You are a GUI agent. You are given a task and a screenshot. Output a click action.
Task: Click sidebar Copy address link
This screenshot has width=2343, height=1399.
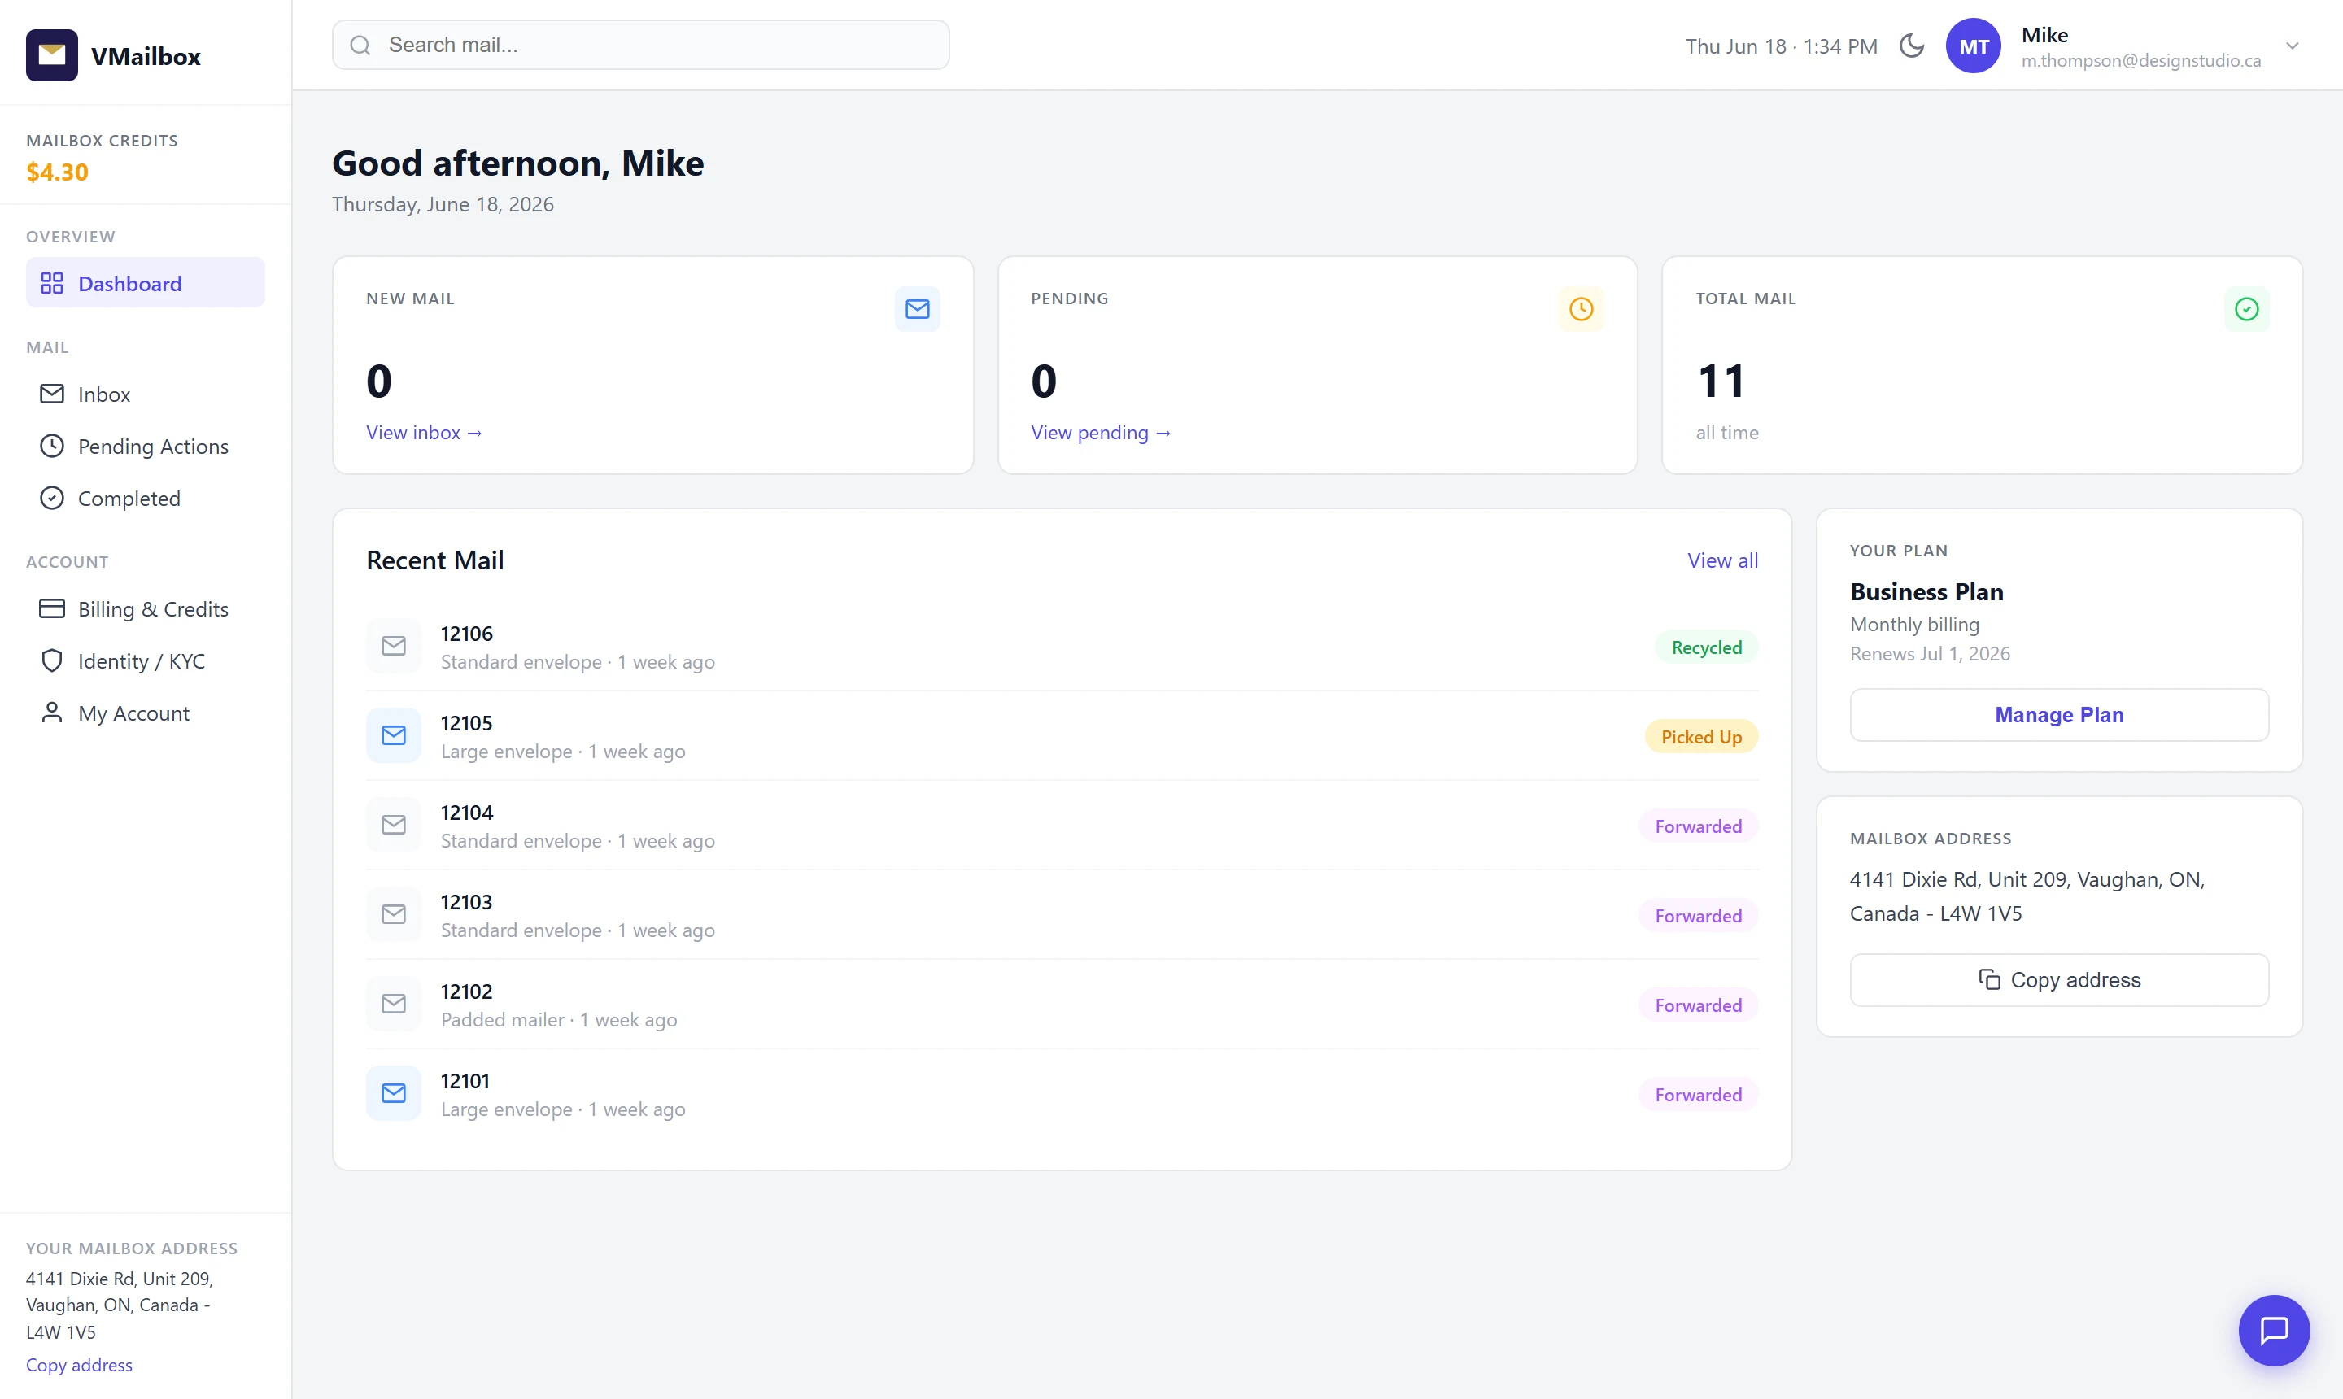point(79,1365)
